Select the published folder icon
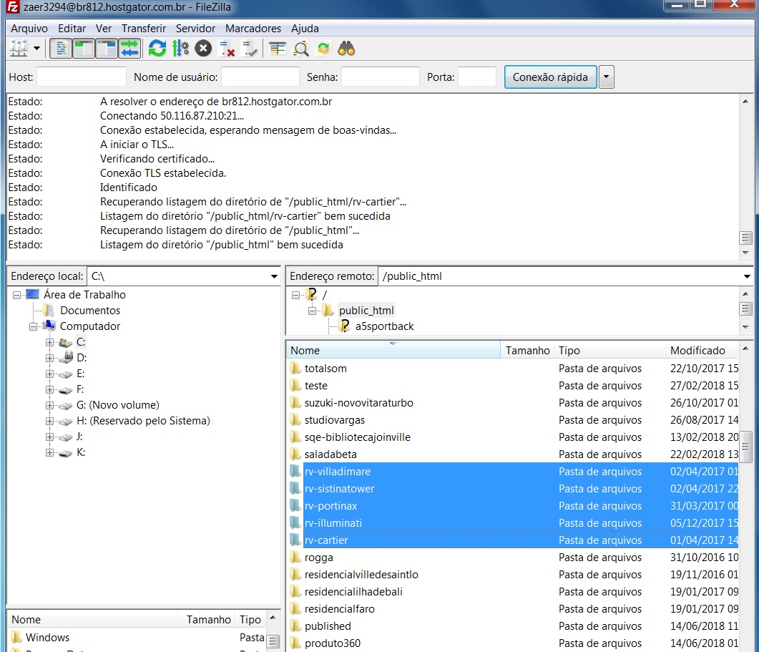This screenshot has height=652, width=759. (x=295, y=626)
